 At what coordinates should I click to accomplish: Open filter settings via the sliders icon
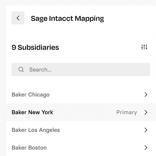click(x=144, y=47)
